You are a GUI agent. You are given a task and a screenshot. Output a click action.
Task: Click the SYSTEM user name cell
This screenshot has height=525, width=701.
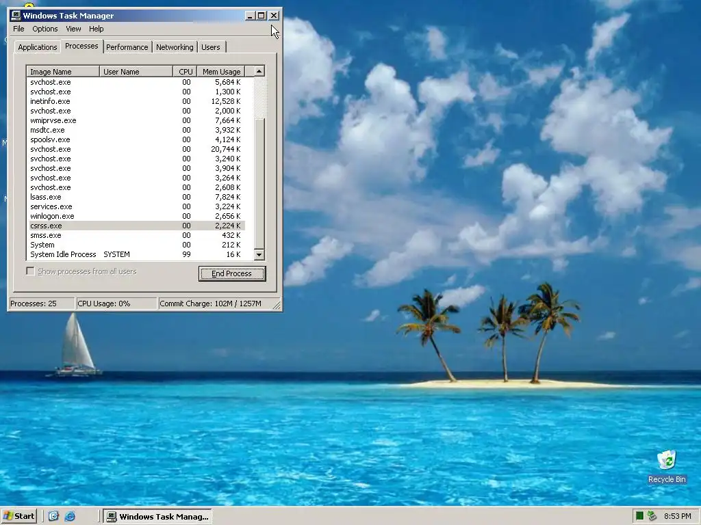(x=116, y=254)
